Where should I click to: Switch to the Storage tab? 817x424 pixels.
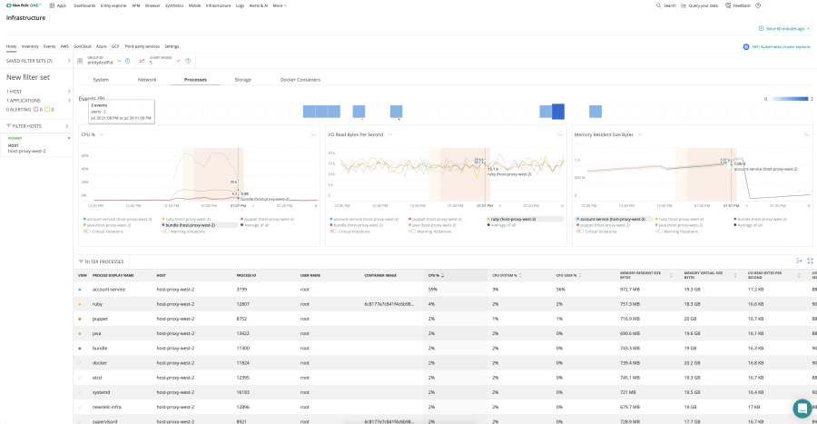[242, 80]
